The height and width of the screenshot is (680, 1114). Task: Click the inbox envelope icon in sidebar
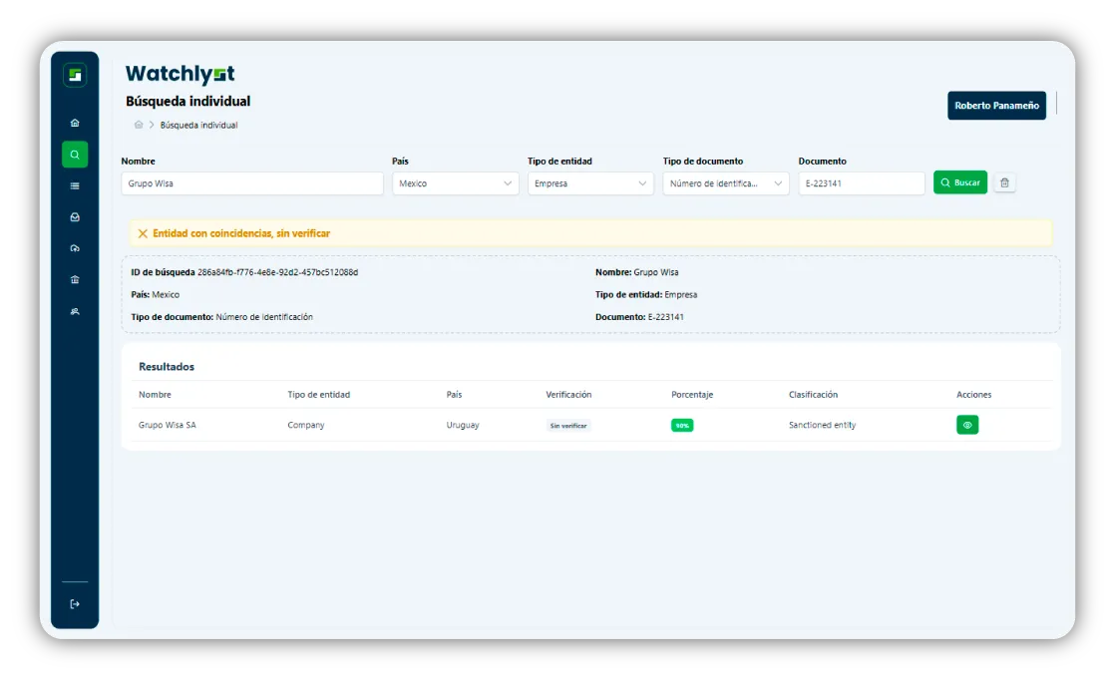pyautogui.click(x=74, y=216)
